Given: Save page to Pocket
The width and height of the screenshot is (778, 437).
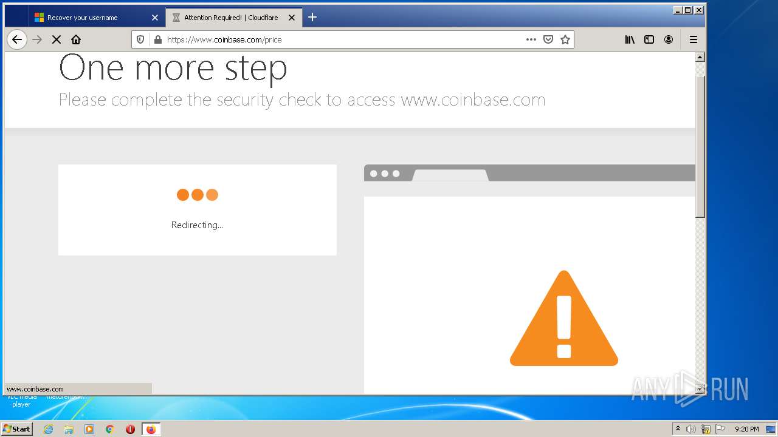Looking at the screenshot, I should 548,39.
